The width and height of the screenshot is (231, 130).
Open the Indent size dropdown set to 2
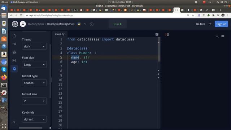click(x=34, y=101)
